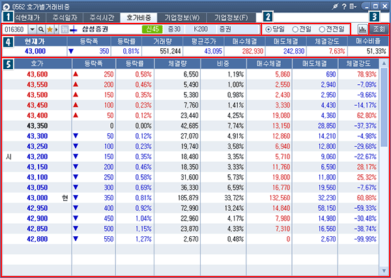Click the app logo icon in title bar
Screen dimensions: 391x278
point(7,6)
